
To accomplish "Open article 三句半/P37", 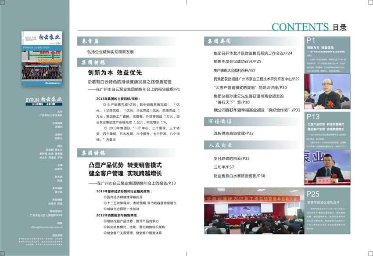I will pyautogui.click(x=224, y=167).
